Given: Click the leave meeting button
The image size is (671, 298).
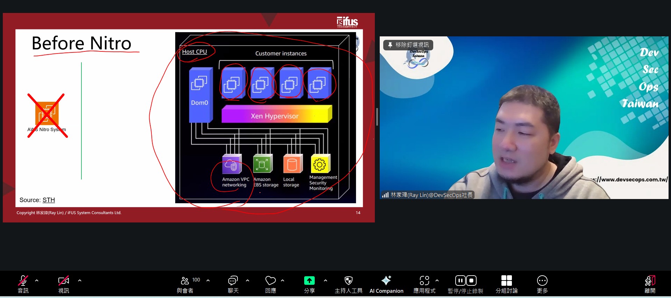Looking at the screenshot, I should click(650, 281).
